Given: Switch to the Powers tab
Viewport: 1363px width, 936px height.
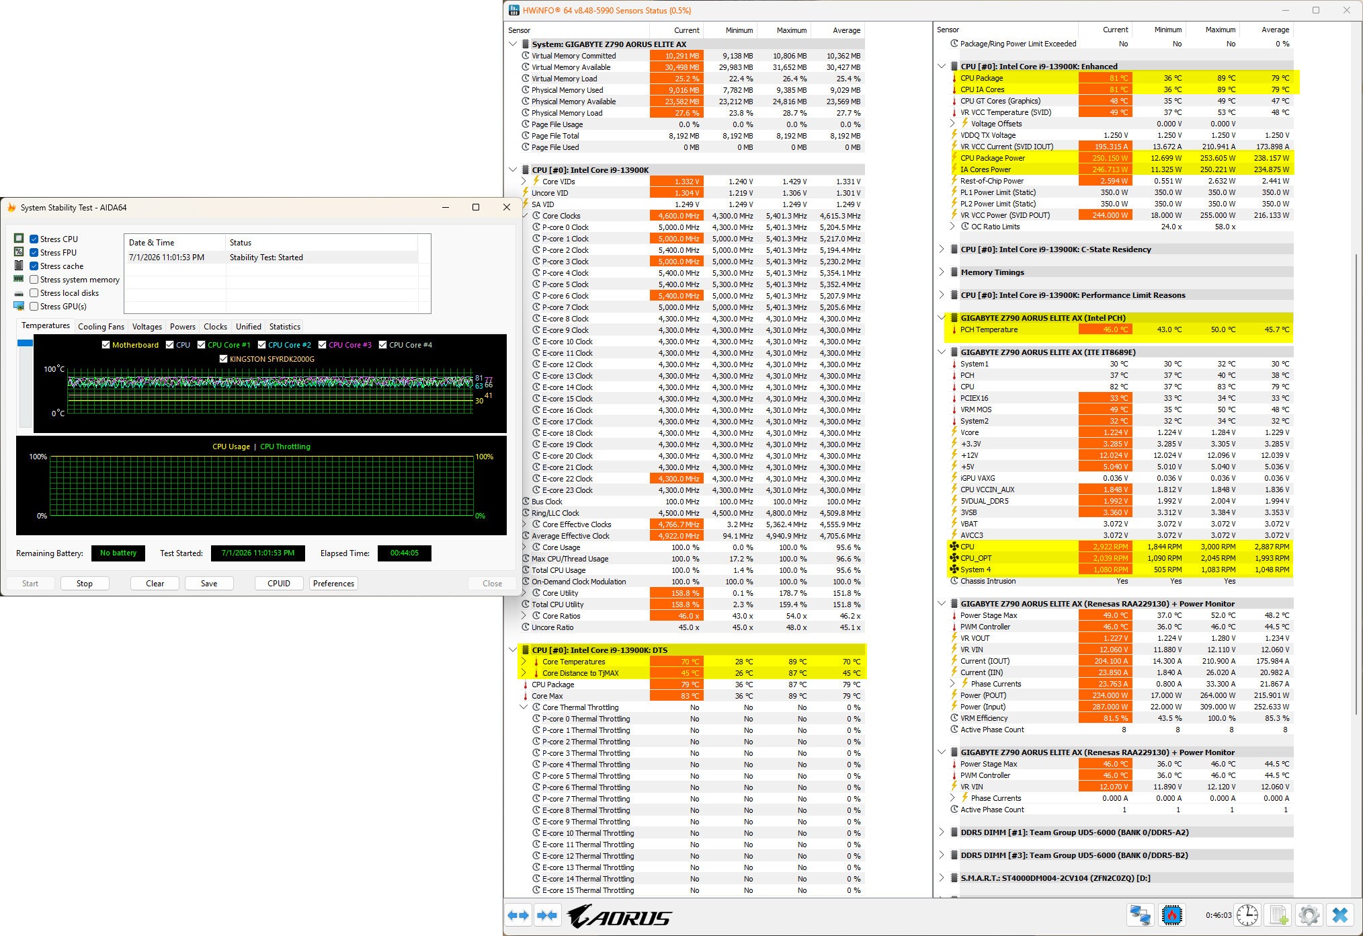Looking at the screenshot, I should point(183,327).
